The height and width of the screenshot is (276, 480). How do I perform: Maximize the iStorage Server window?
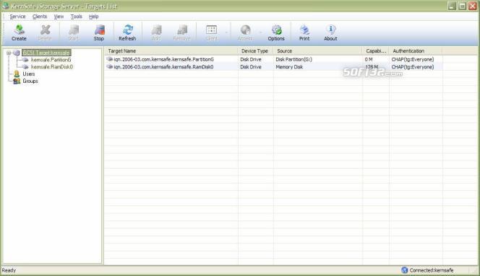[x=462, y=6]
